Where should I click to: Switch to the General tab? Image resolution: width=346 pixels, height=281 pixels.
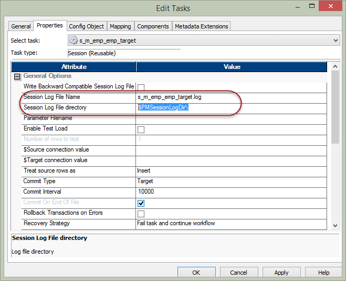point(21,26)
